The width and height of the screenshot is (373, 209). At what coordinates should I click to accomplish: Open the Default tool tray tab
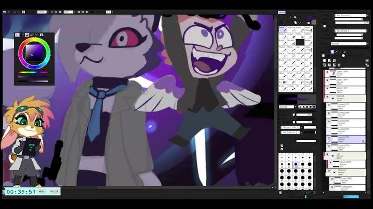pos(282,13)
